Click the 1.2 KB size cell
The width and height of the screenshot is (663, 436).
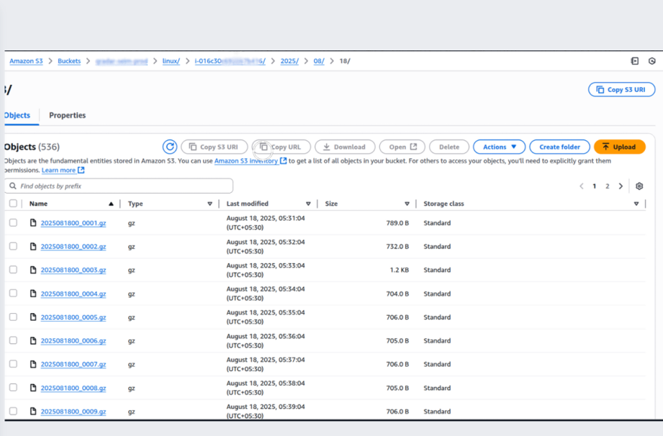tap(399, 270)
